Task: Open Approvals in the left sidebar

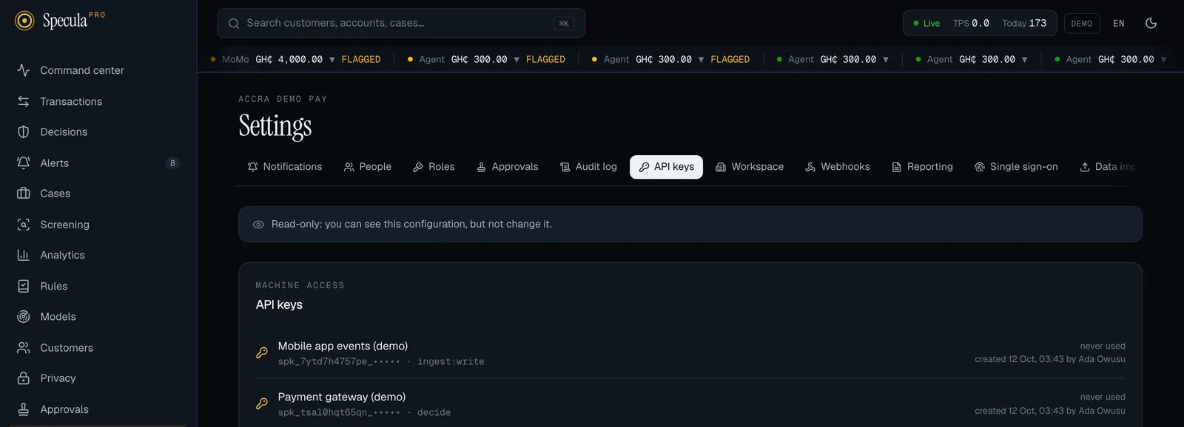Action: (98, 409)
